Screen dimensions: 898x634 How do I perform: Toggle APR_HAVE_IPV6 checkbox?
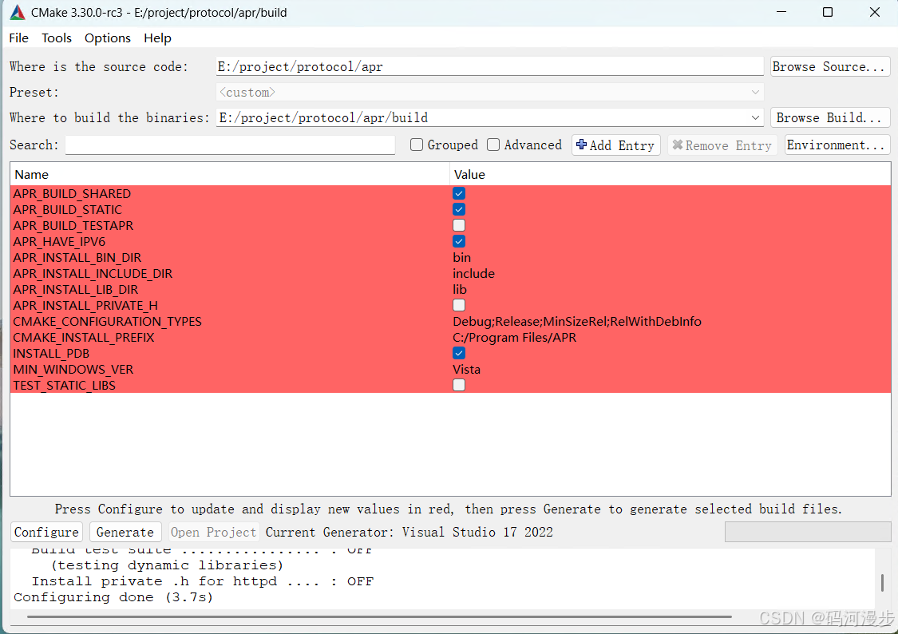tap(459, 242)
